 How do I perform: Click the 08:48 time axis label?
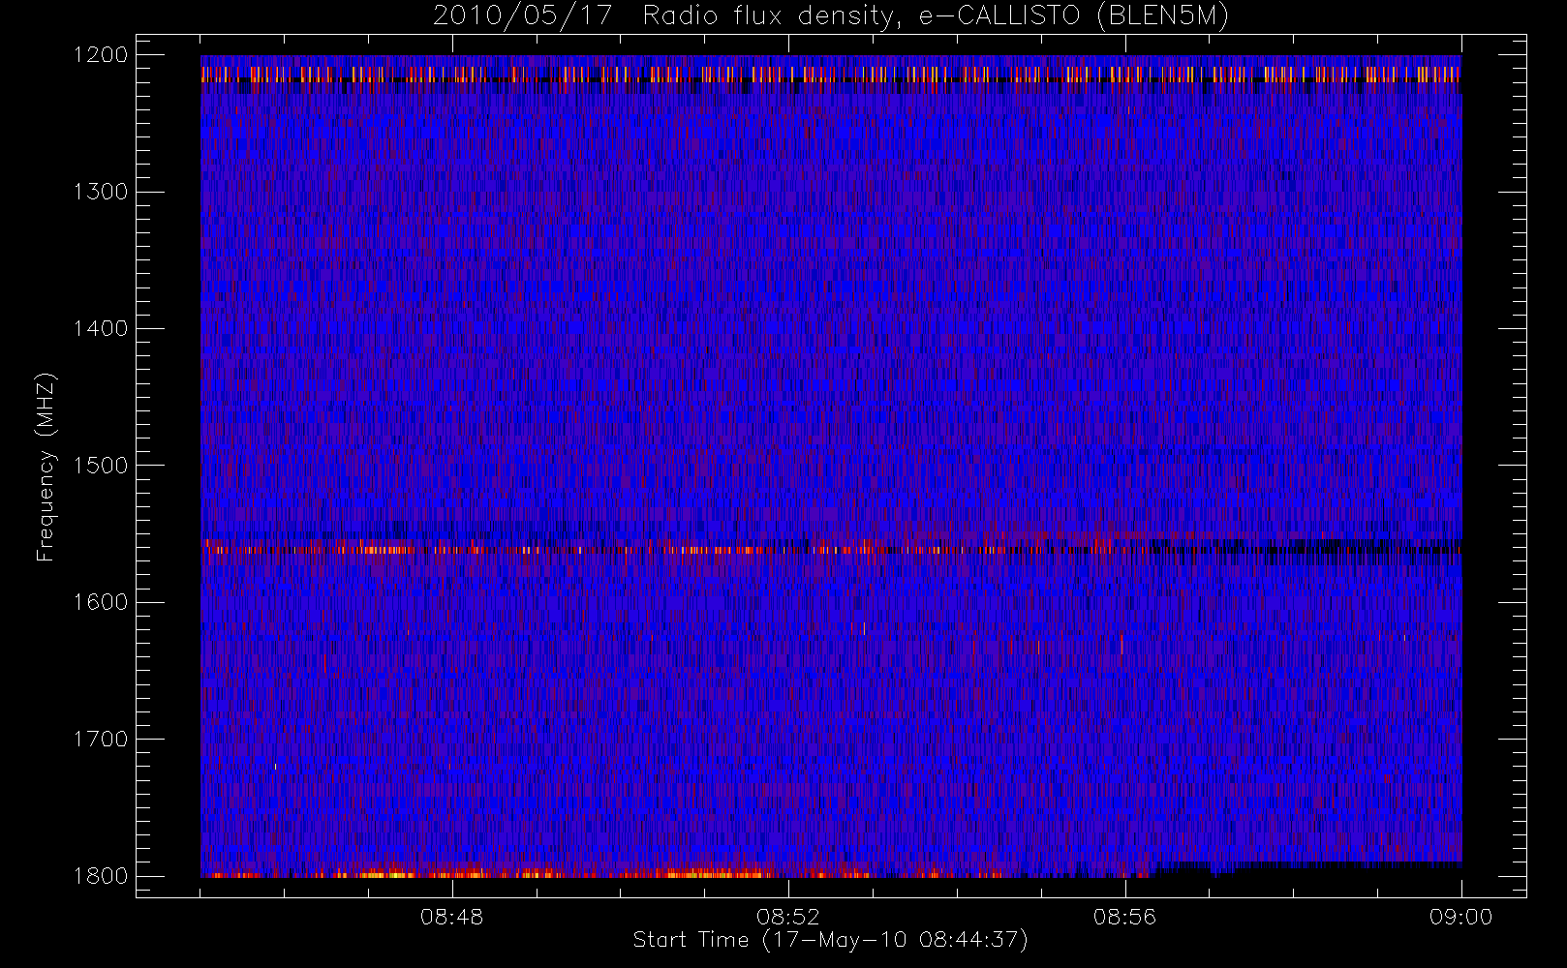[x=452, y=917]
